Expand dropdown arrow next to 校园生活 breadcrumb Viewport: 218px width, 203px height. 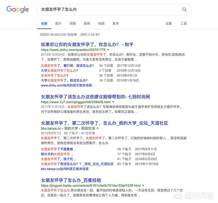pyautogui.click(x=97, y=128)
